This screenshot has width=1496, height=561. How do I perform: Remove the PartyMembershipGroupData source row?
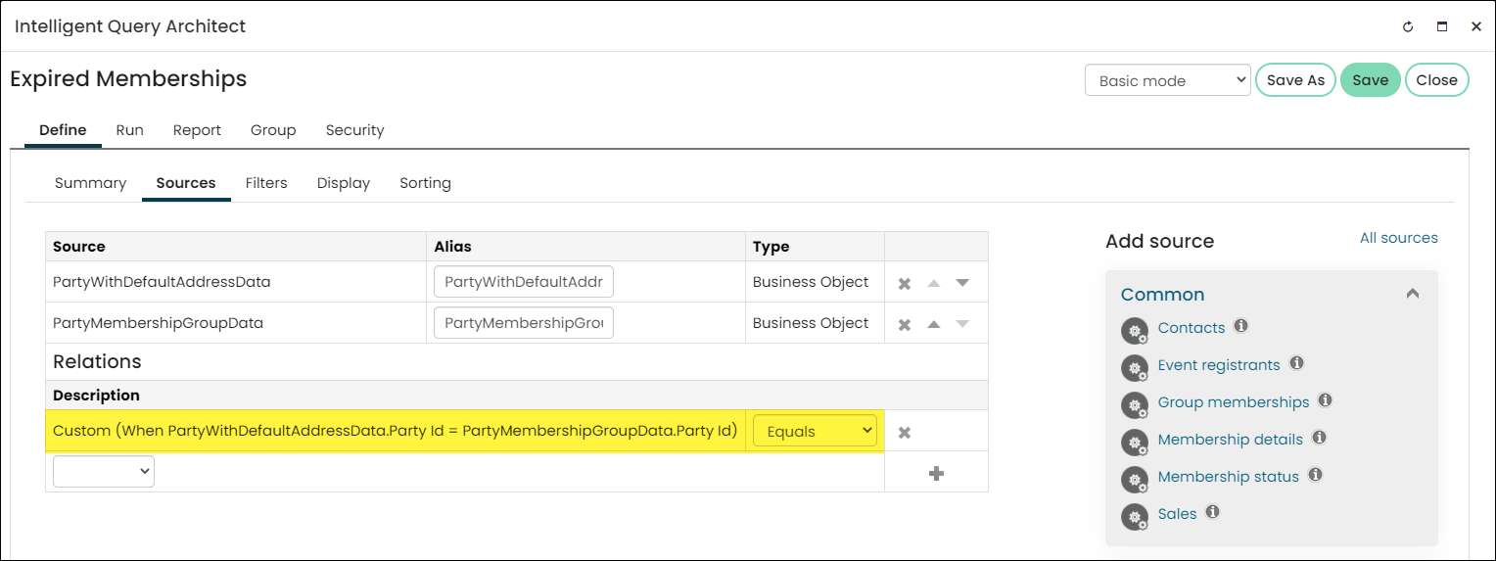[x=905, y=324]
